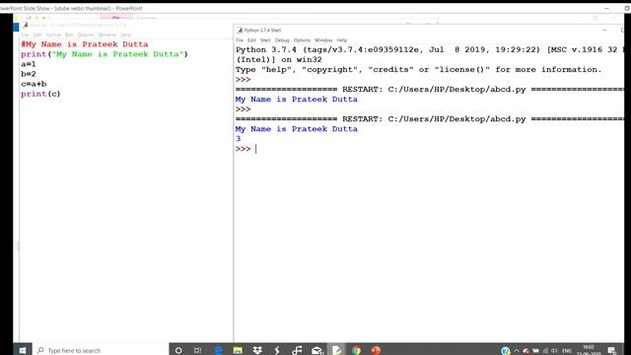
Task: Click the help icon in system tray
Action: 506,351
